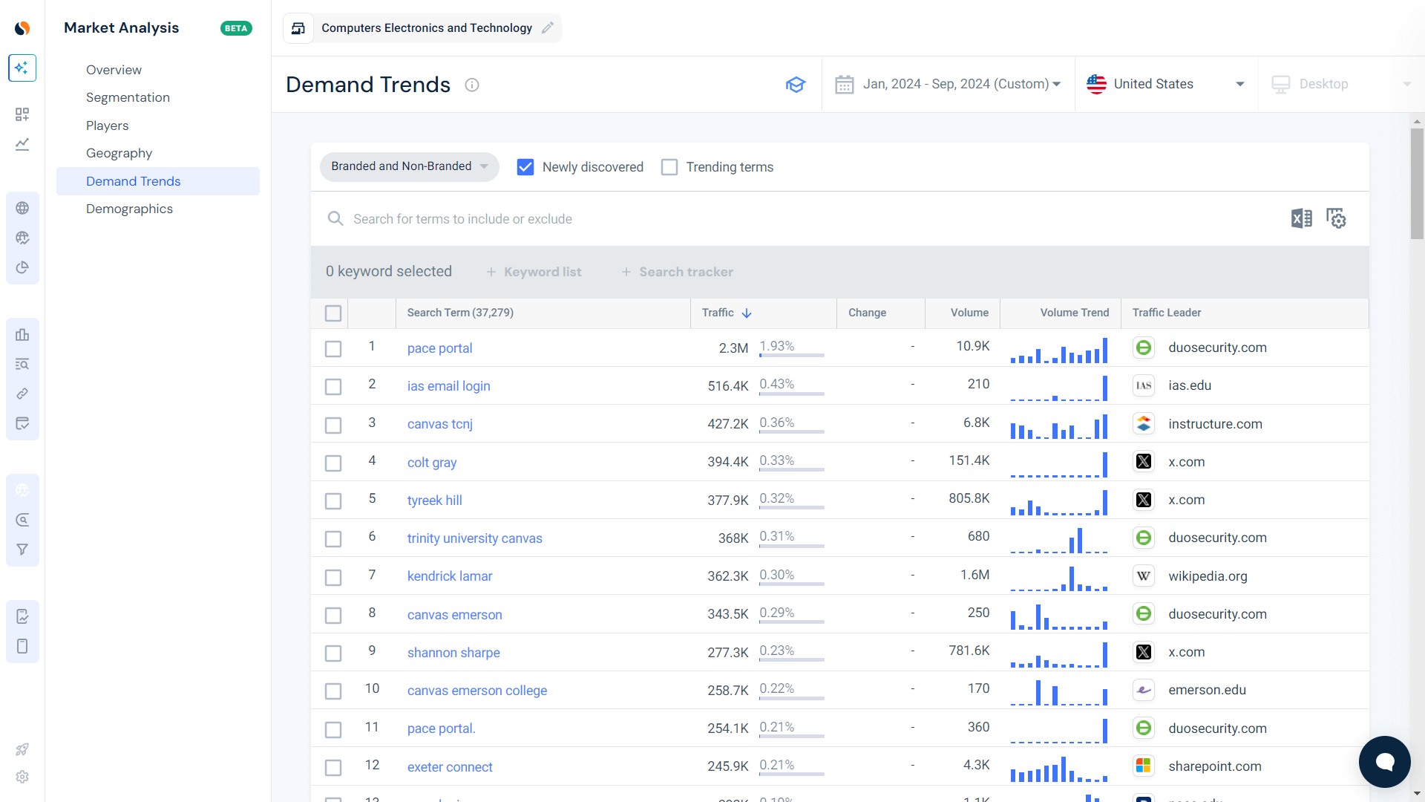The image size is (1425, 802).
Task: Click the info tooltip beside Demand Trends title
Action: pos(472,85)
